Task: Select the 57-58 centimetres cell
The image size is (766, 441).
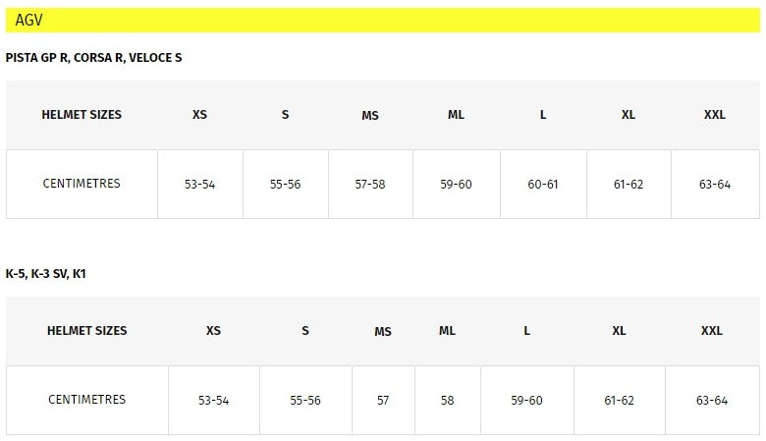Action: point(370,185)
